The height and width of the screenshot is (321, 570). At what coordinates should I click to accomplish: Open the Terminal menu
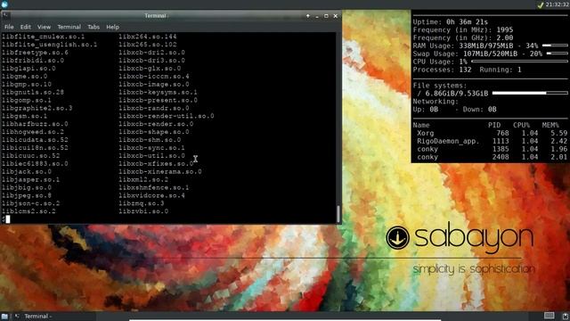(69, 27)
